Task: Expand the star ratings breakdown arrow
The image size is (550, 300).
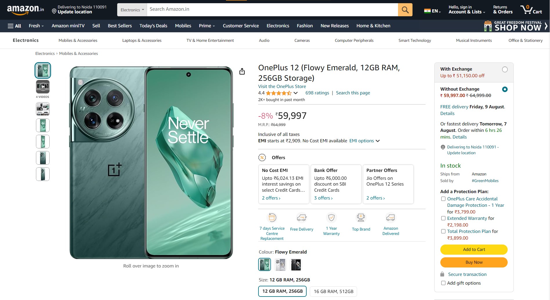Action: tap(296, 93)
